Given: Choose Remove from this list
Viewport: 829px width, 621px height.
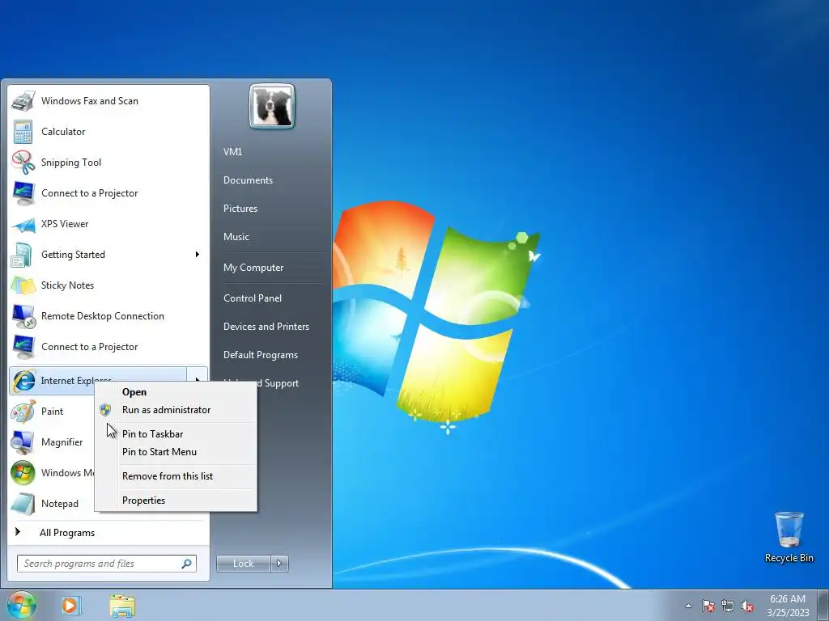Looking at the screenshot, I should click(x=167, y=476).
